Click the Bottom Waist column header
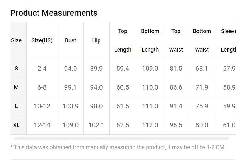Viewport: 246px width, 160px height. point(202,40)
